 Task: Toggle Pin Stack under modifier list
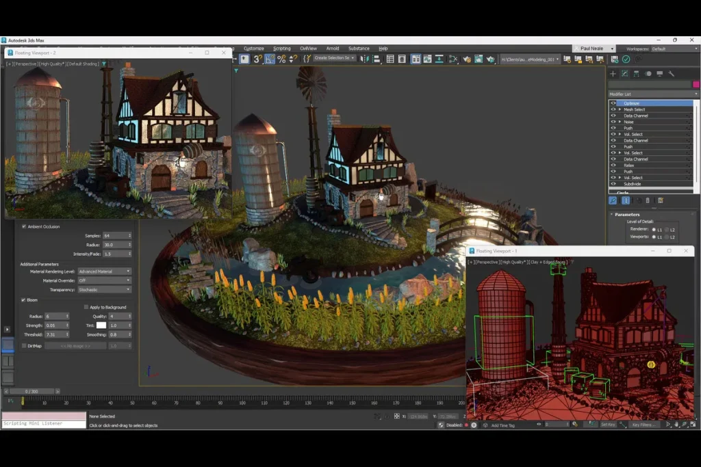pyautogui.click(x=613, y=200)
